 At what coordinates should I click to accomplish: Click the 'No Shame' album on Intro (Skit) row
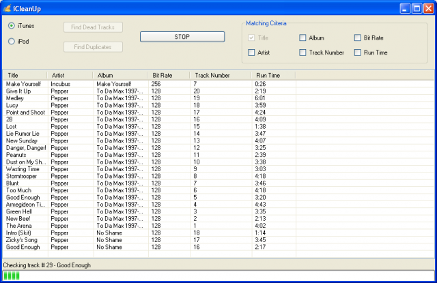click(x=109, y=233)
